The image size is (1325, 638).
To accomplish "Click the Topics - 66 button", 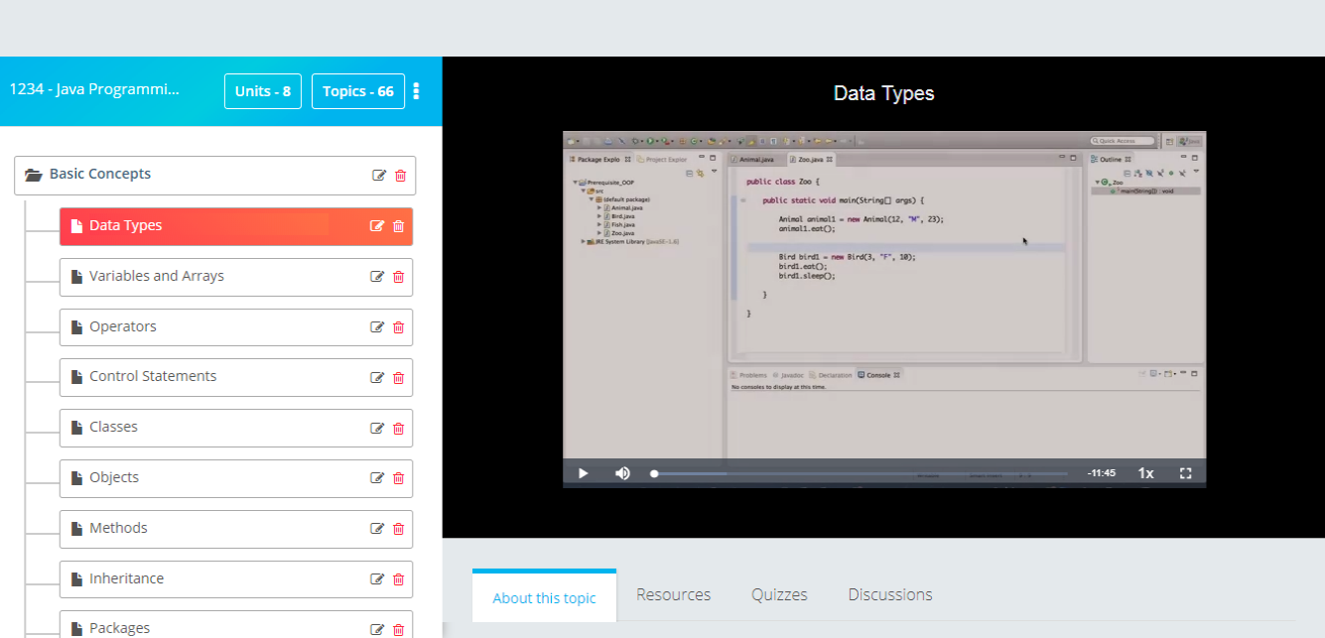I will tap(358, 91).
